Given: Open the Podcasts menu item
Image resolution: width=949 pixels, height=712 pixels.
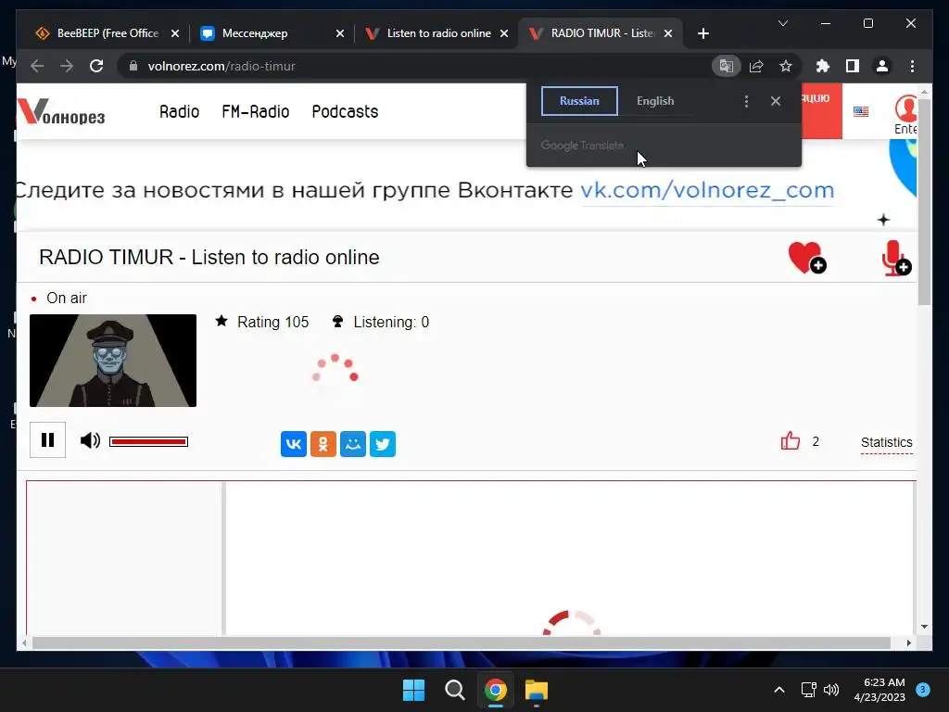Looking at the screenshot, I should 345,111.
